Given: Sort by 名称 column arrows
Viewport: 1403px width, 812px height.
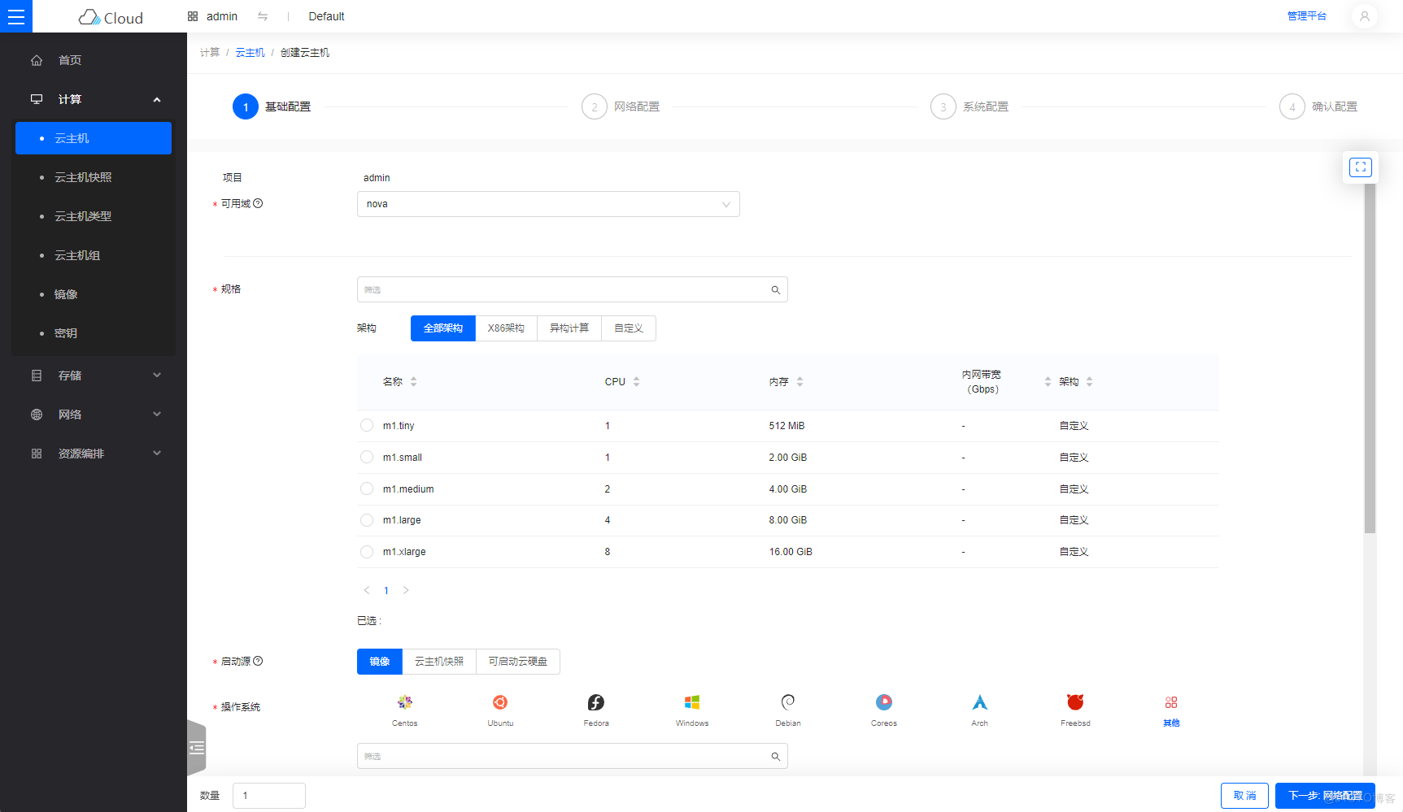Looking at the screenshot, I should (413, 382).
